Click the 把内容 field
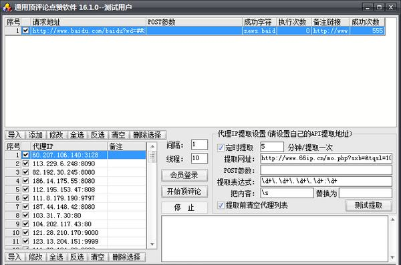This screenshot has width=401, height=265. pyautogui.click(x=287, y=193)
